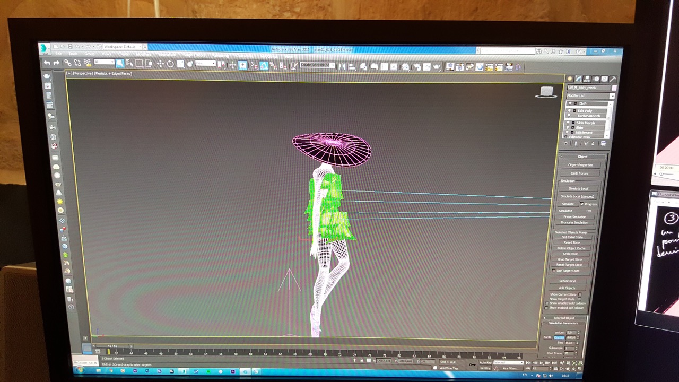The height and width of the screenshot is (382, 679).
Task: Open the Group menu
Action: click(x=89, y=54)
